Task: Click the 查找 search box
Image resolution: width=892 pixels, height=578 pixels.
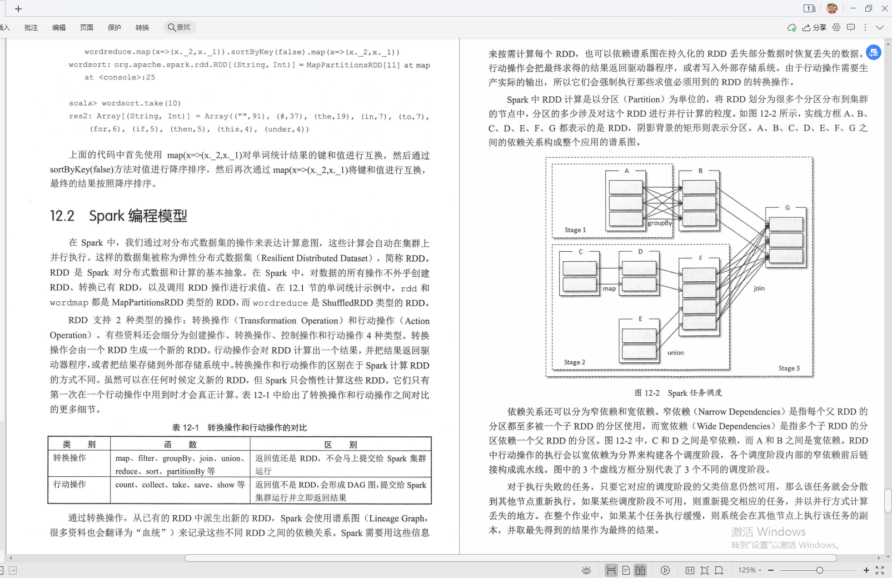Action: 180,27
